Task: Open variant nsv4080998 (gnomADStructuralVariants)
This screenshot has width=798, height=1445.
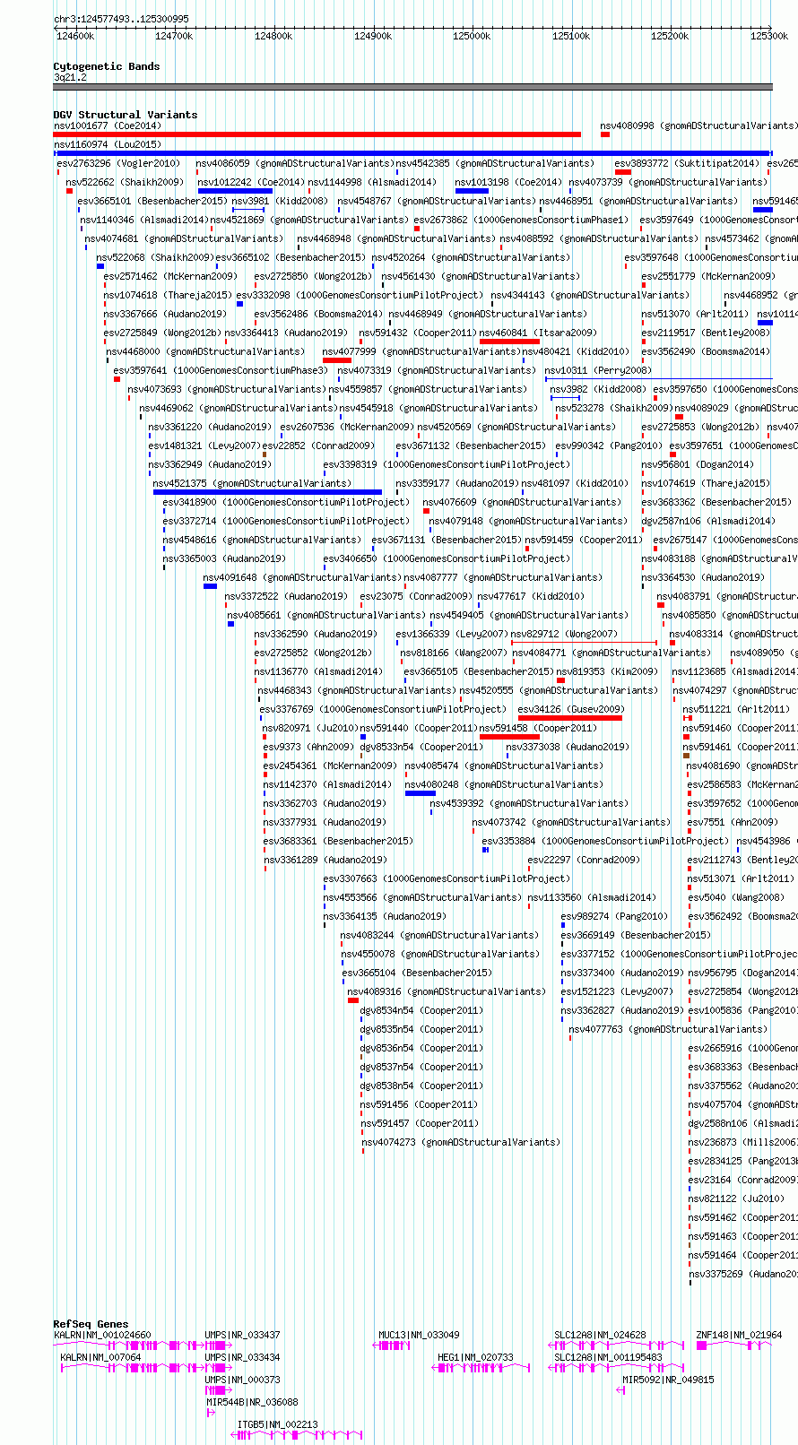Action: 698,125
